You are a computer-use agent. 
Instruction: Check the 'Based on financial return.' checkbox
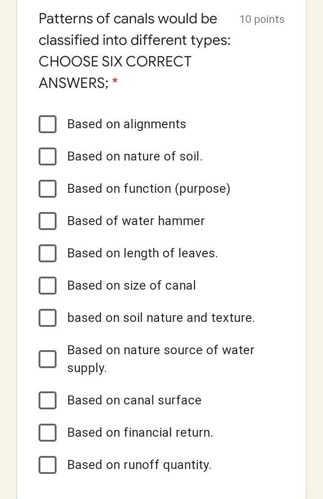pos(48,433)
